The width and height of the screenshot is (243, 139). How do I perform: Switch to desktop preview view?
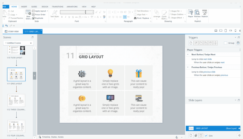pyautogui.click(x=216, y=31)
